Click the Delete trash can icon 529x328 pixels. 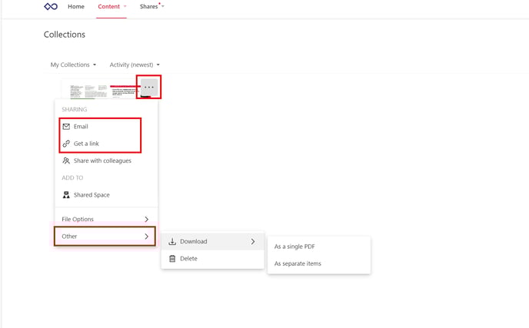coord(172,259)
